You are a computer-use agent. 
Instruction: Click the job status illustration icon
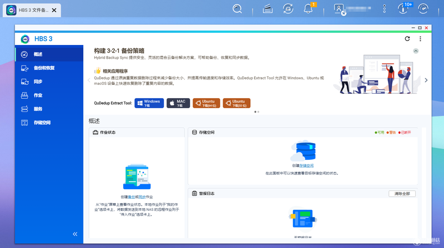pyautogui.click(x=137, y=176)
